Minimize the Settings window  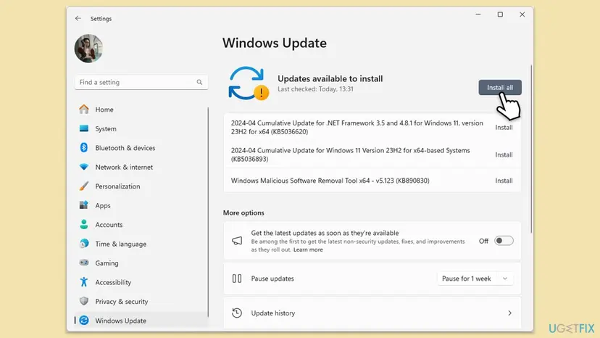[478, 15]
